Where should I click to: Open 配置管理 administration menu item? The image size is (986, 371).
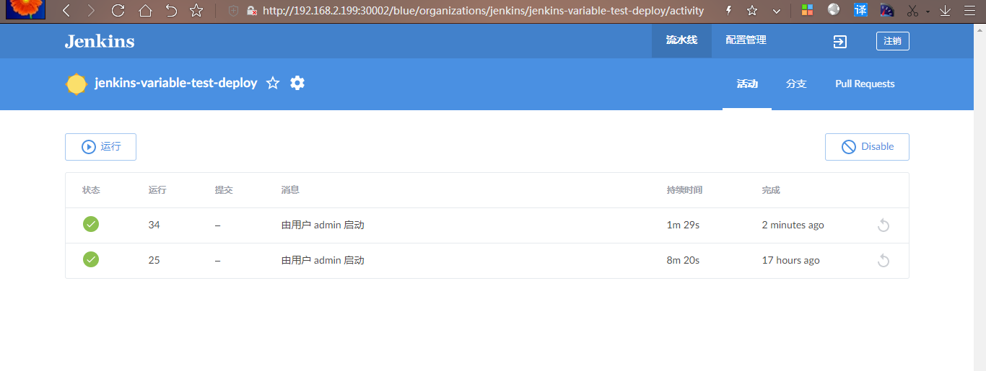tap(746, 40)
